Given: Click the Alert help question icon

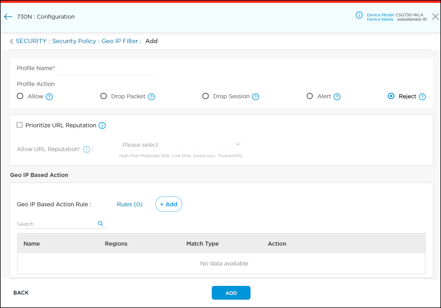Looking at the screenshot, I should (337, 97).
